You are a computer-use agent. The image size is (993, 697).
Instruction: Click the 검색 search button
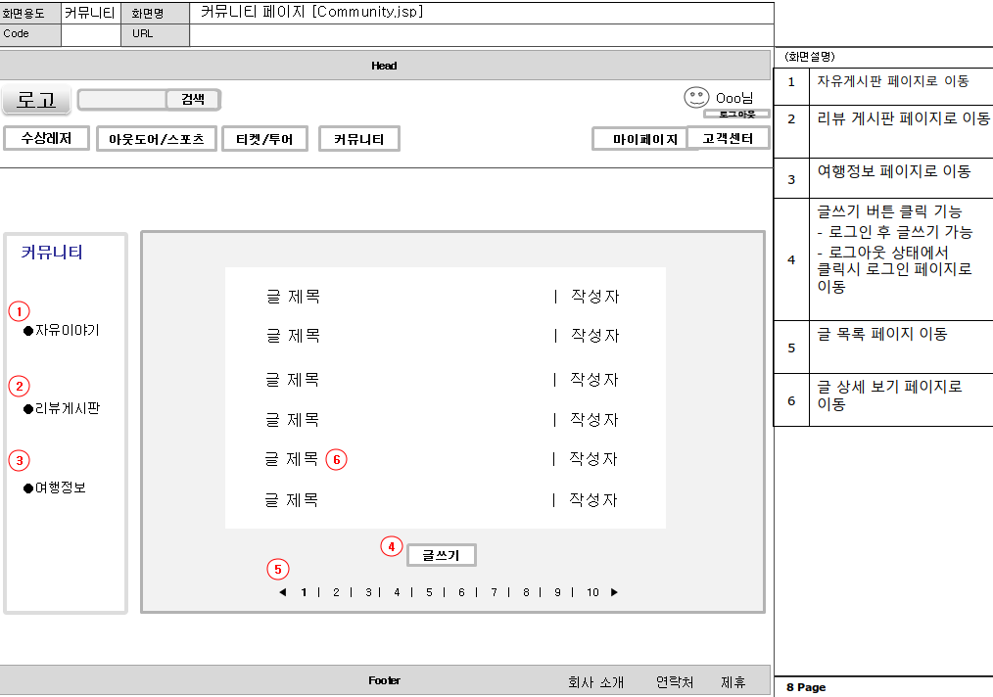pyautogui.click(x=193, y=100)
